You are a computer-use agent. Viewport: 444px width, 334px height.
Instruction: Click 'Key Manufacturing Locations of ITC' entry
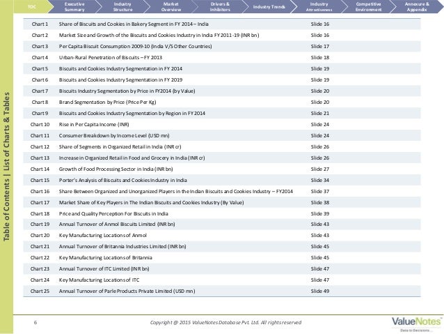99,280
